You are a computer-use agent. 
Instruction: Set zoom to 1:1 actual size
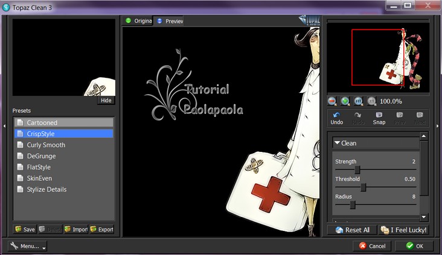371,101
